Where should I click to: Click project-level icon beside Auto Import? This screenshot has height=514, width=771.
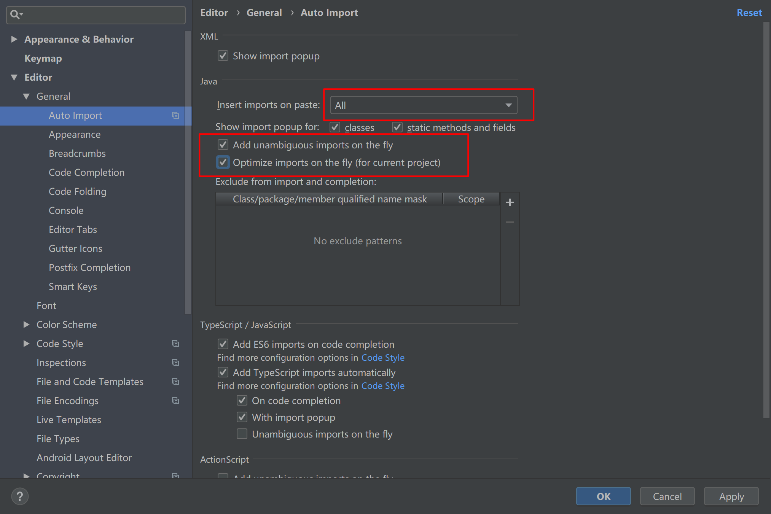[175, 115]
